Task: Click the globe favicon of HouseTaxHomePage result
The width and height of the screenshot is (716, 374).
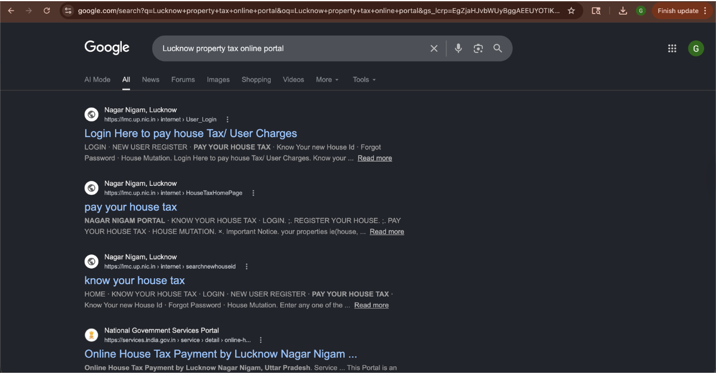Action: (x=91, y=188)
